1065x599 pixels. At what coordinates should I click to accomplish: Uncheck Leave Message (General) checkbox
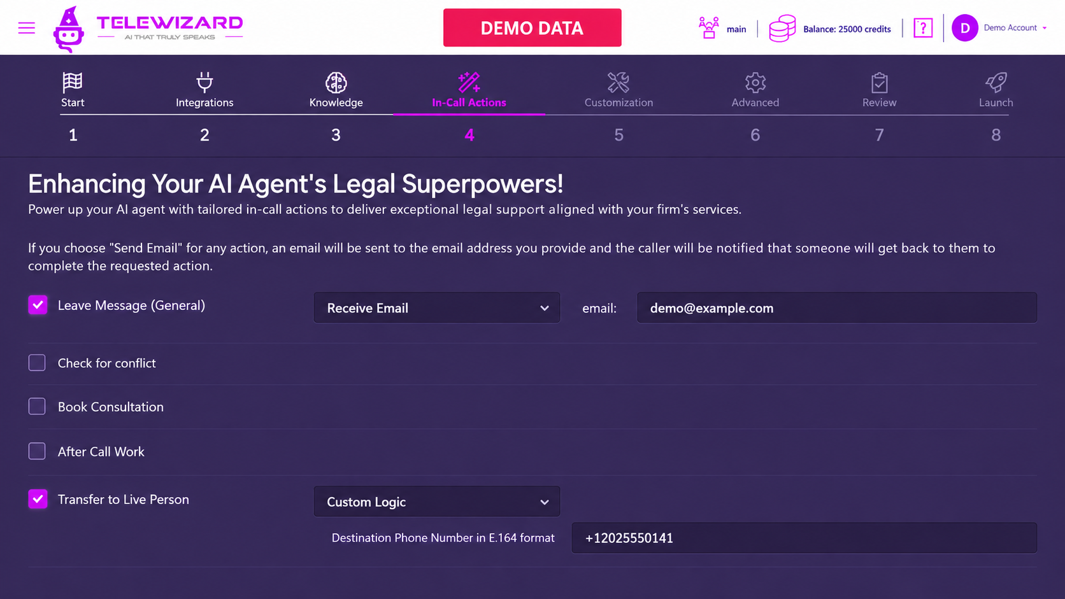point(38,305)
